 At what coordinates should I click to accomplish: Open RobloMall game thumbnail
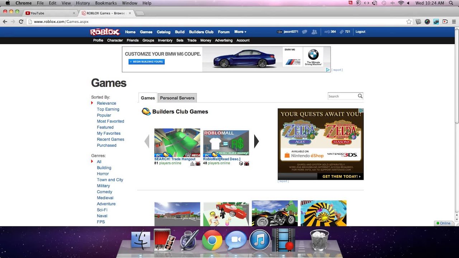click(226, 143)
